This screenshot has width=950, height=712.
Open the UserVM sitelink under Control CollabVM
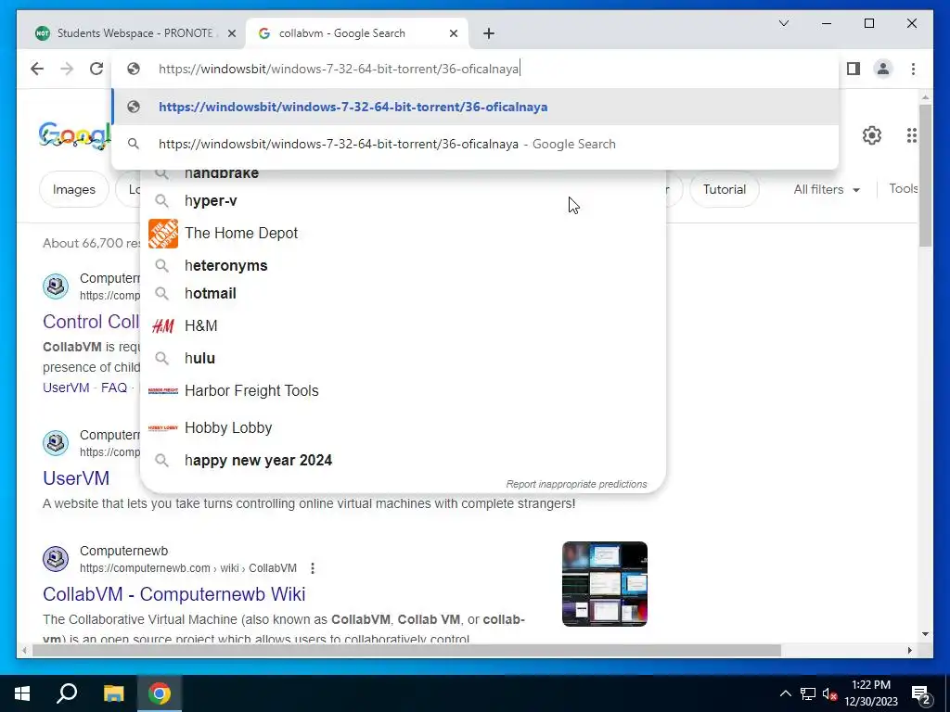[66, 388]
